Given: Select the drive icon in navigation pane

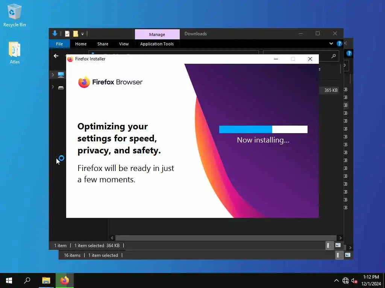Looking at the screenshot, I should click(x=61, y=87).
